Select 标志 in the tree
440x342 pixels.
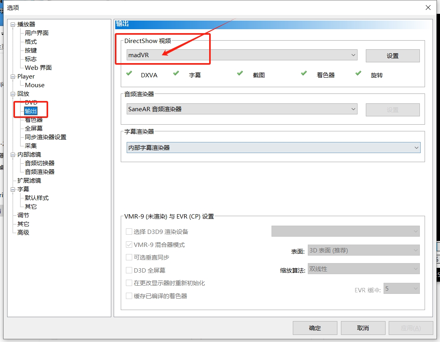31,59
